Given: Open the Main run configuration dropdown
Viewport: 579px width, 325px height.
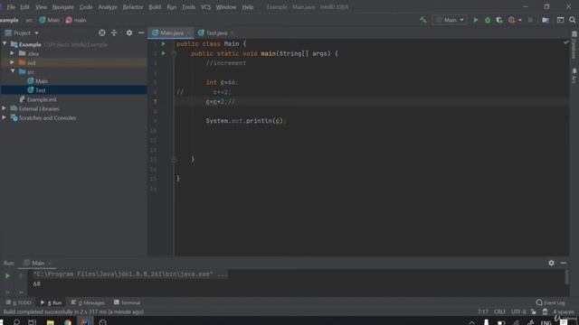Looking at the screenshot, I should pyautogui.click(x=450, y=20).
